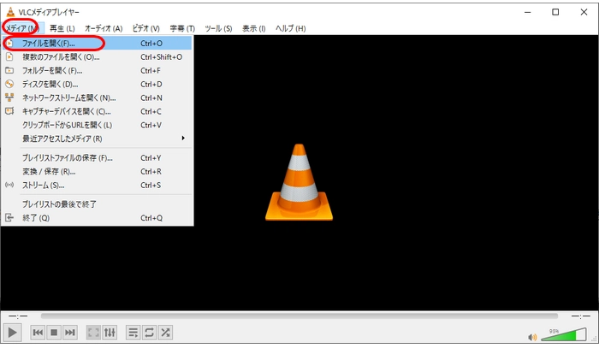Toggle プレイリストの最後で終了 option
Image resolution: width=599 pixels, height=348 pixels.
[97, 204]
